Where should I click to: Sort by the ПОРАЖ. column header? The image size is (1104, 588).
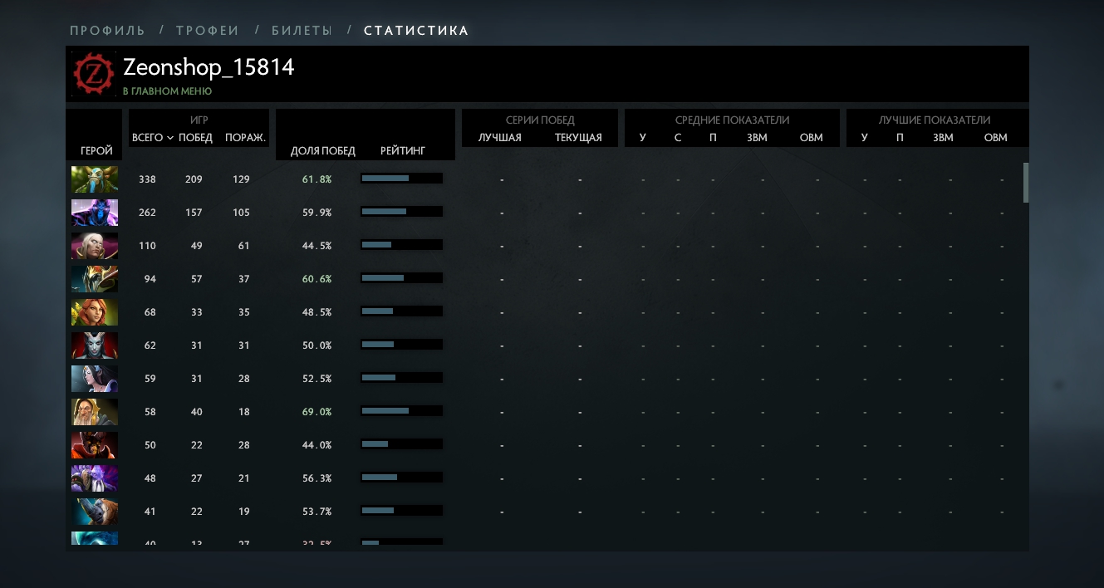coord(245,138)
